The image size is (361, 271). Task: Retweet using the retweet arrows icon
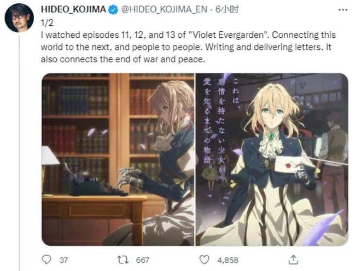click(123, 260)
